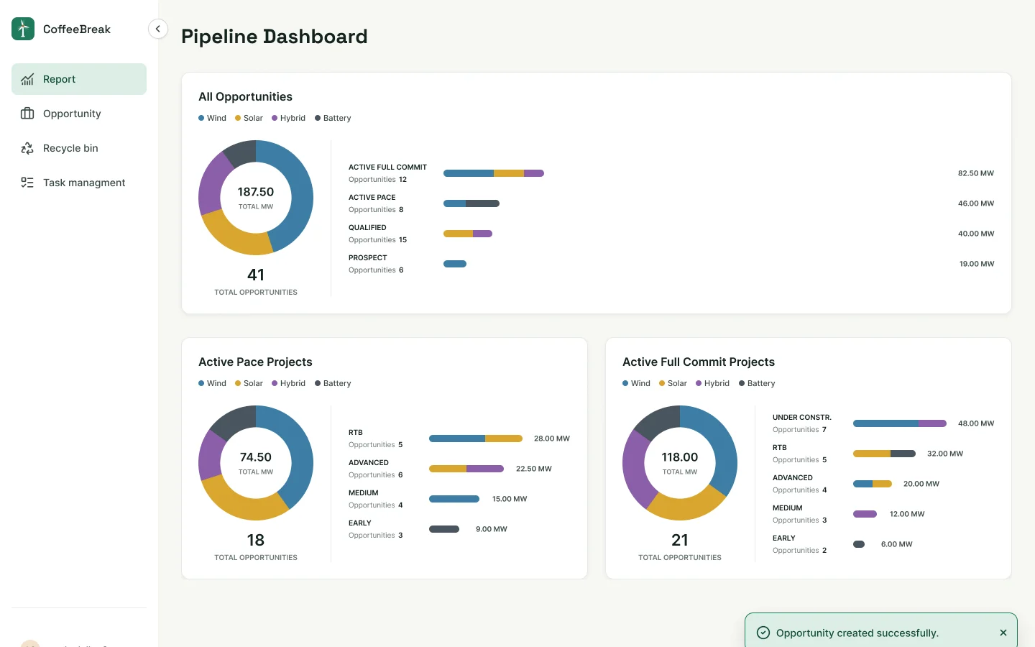The image size is (1035, 647).
Task: Click the Prospect stage bar
Action: pos(455,264)
